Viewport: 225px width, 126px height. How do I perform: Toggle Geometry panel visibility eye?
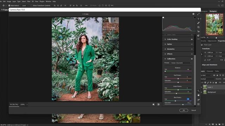tap(192, 49)
